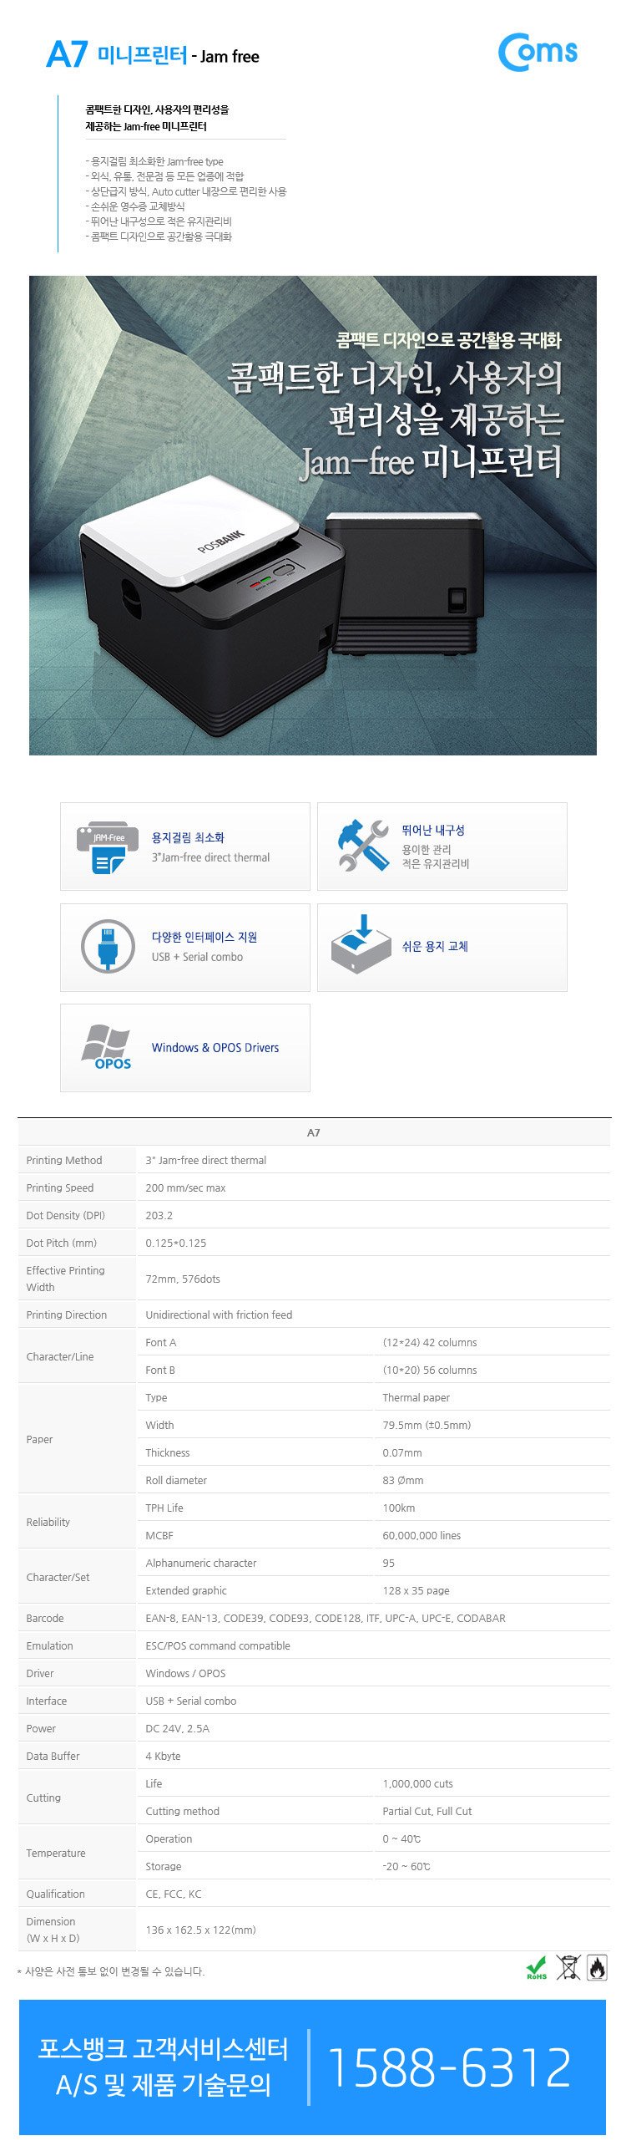Click the hammer and wrench durability icon
Image resolution: width=626 pixels, height=2146 pixels.
[363, 846]
